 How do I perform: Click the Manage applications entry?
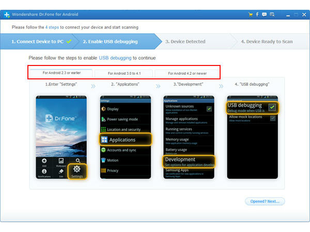189,120
